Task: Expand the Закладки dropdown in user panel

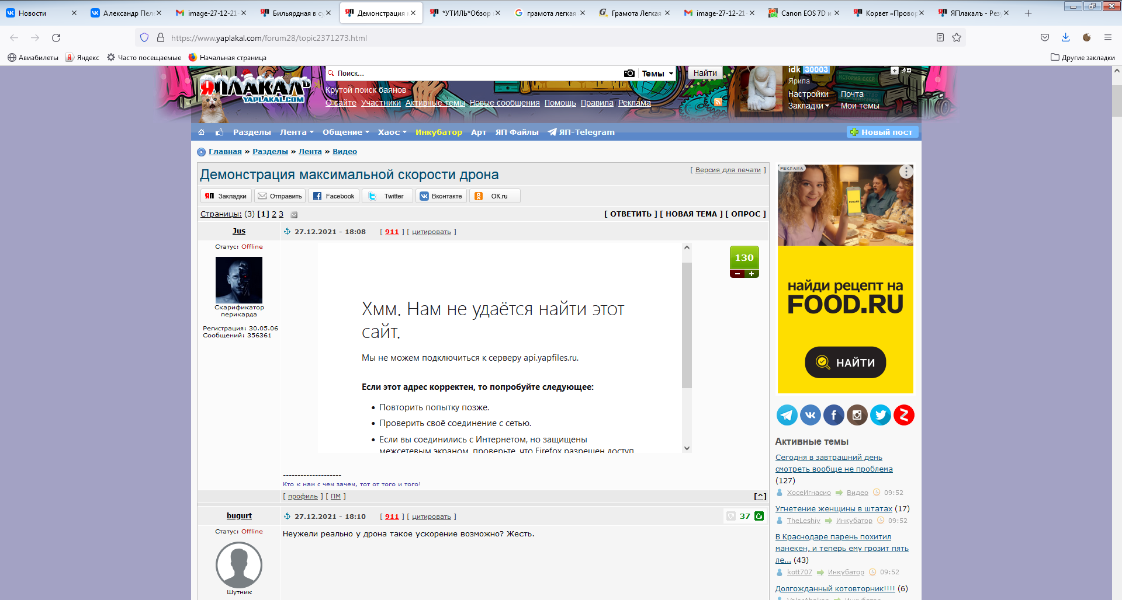Action: (808, 106)
